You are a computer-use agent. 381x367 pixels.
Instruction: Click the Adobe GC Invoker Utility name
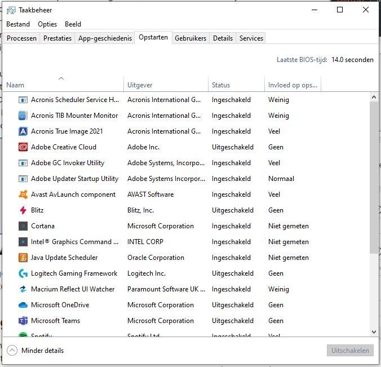pyautogui.click(x=68, y=163)
